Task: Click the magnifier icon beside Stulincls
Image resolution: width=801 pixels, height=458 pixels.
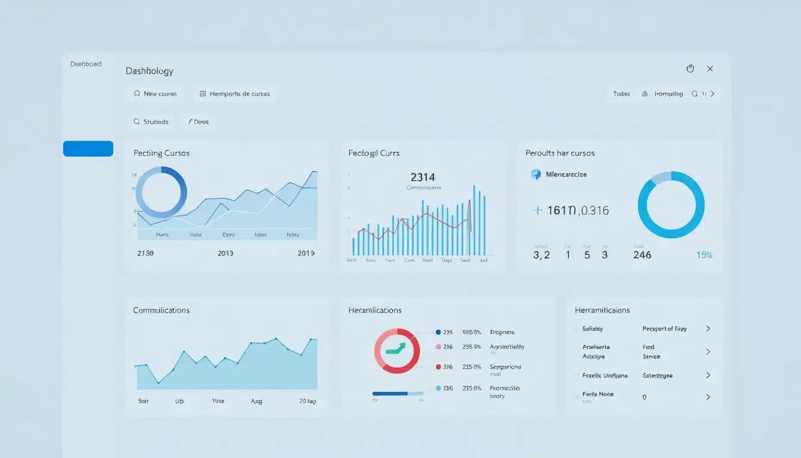Action: 136,122
